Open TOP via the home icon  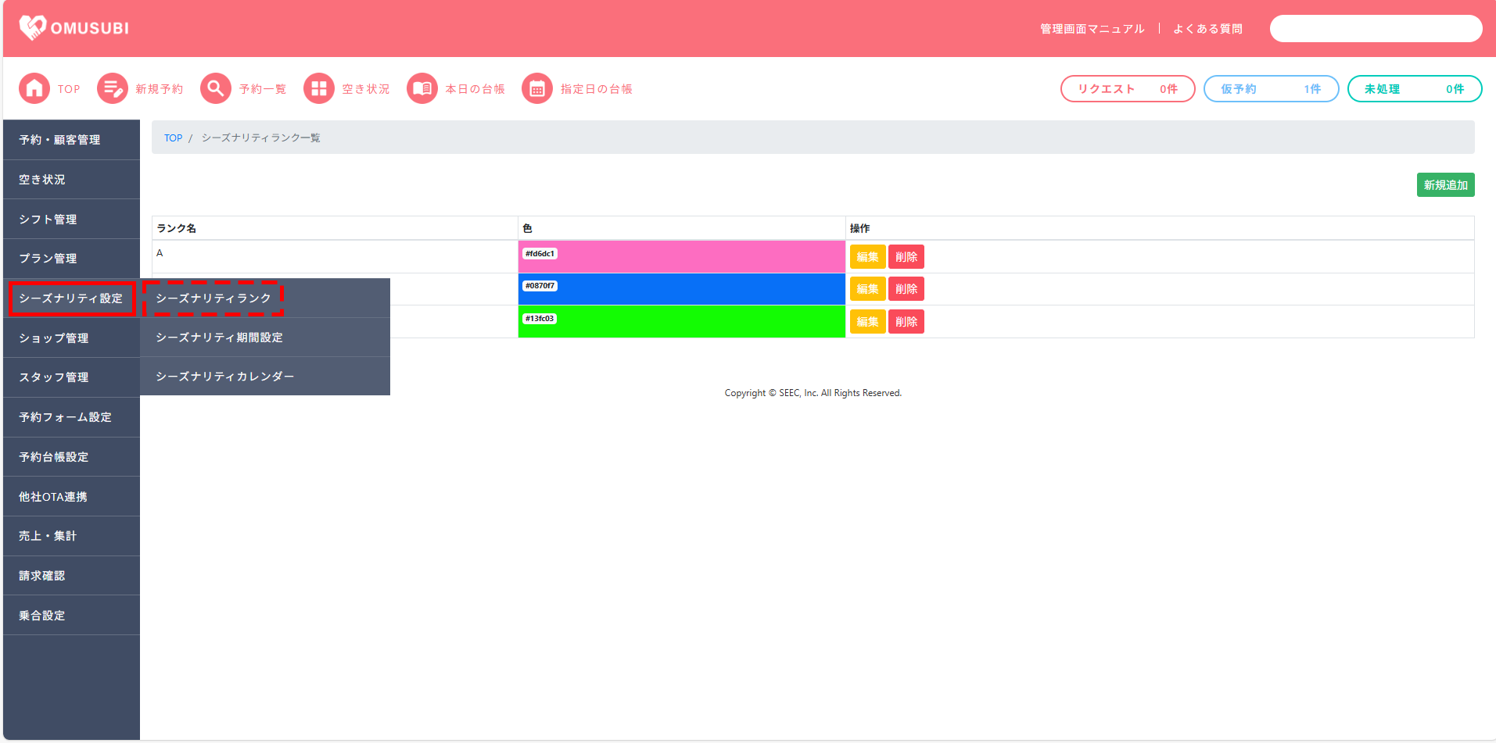[x=34, y=89]
